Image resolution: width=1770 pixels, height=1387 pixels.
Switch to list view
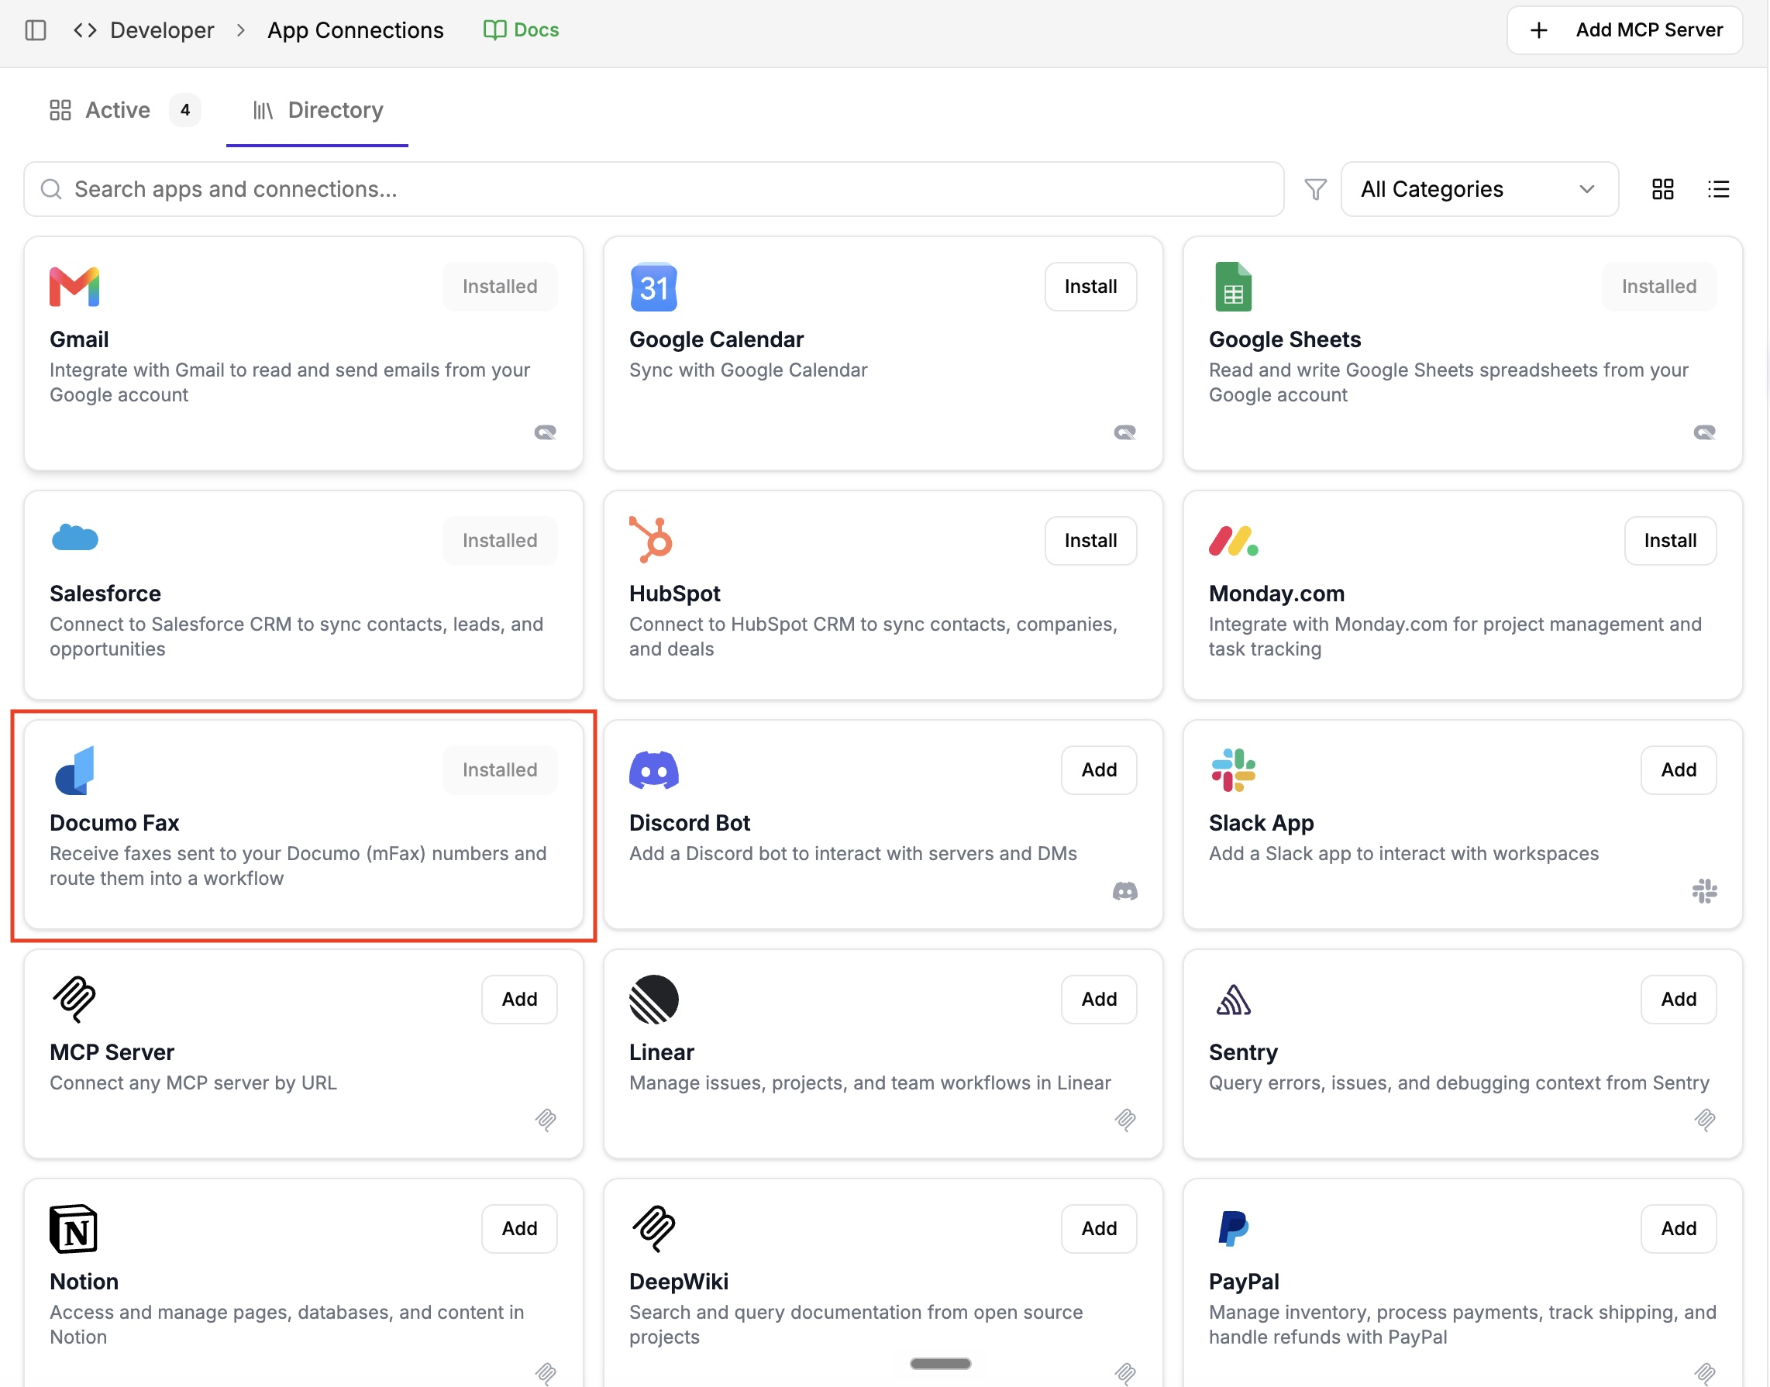point(1718,189)
